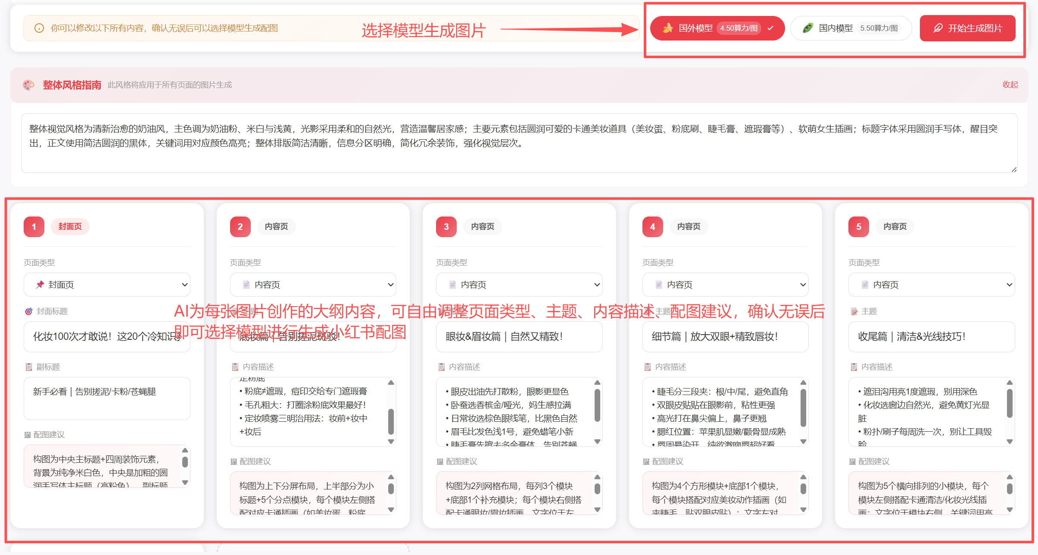Image resolution: width=1038 pixels, height=555 pixels.
Task: Toggle the checkmark on 国外模型 selection
Action: 770,28
